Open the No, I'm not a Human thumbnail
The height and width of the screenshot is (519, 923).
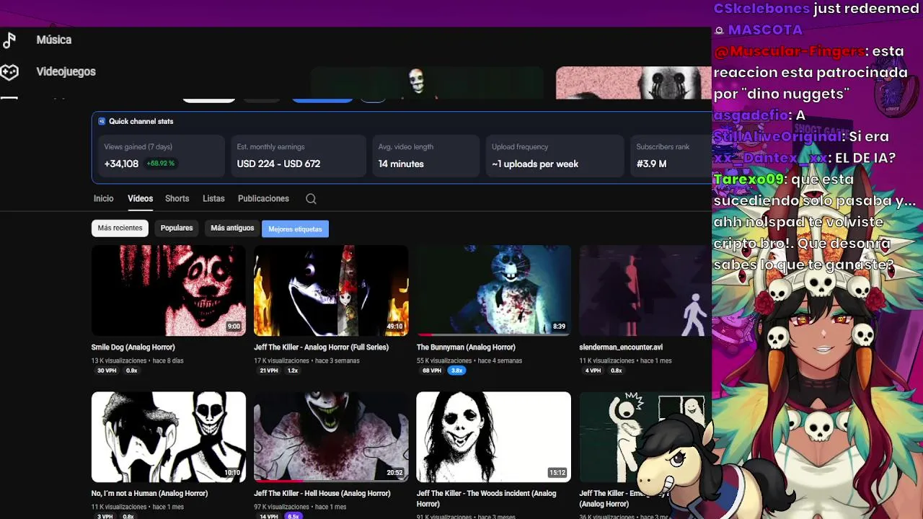click(x=168, y=437)
